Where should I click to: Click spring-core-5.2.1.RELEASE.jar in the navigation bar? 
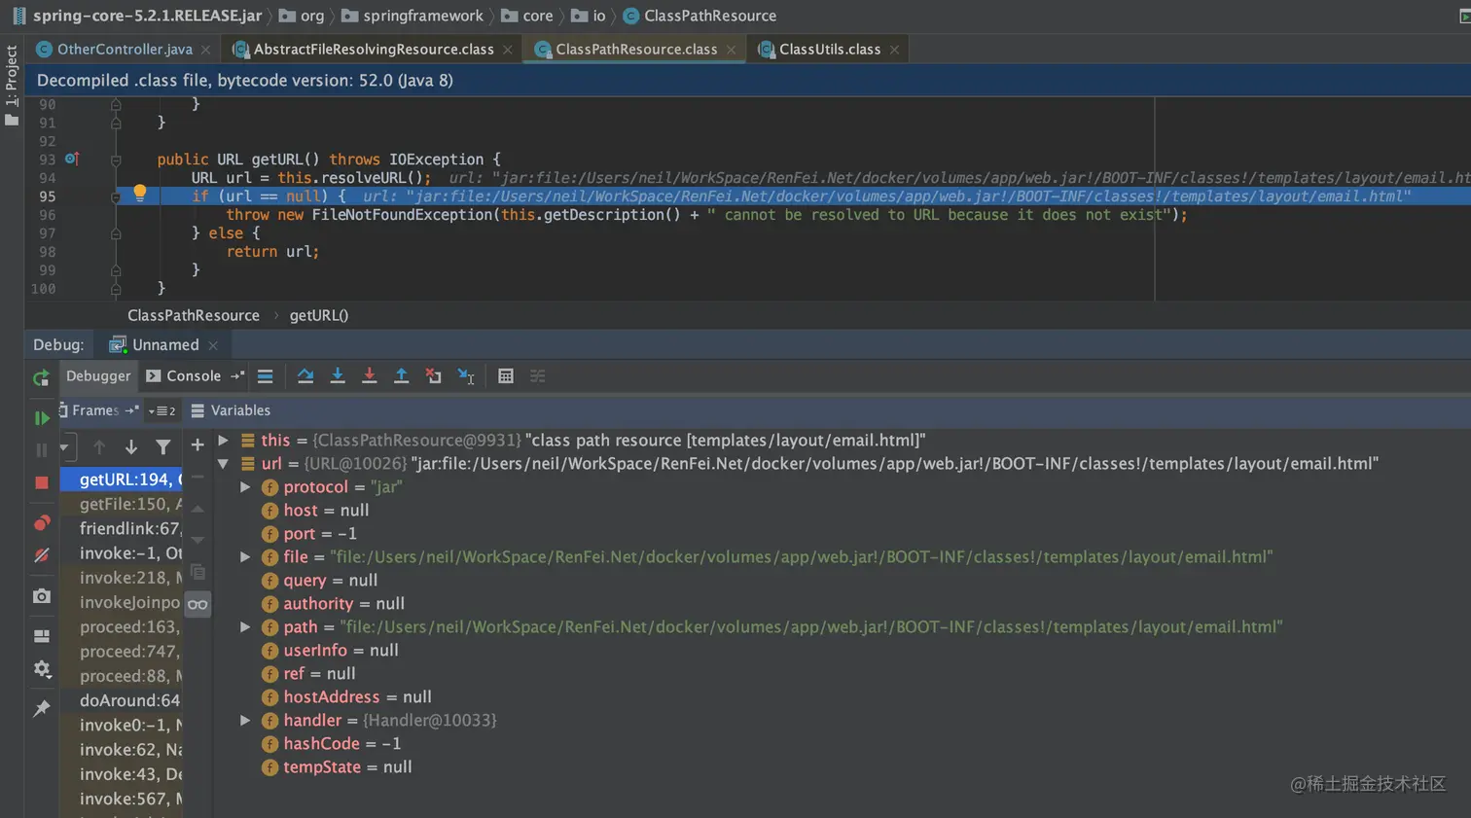point(137,16)
